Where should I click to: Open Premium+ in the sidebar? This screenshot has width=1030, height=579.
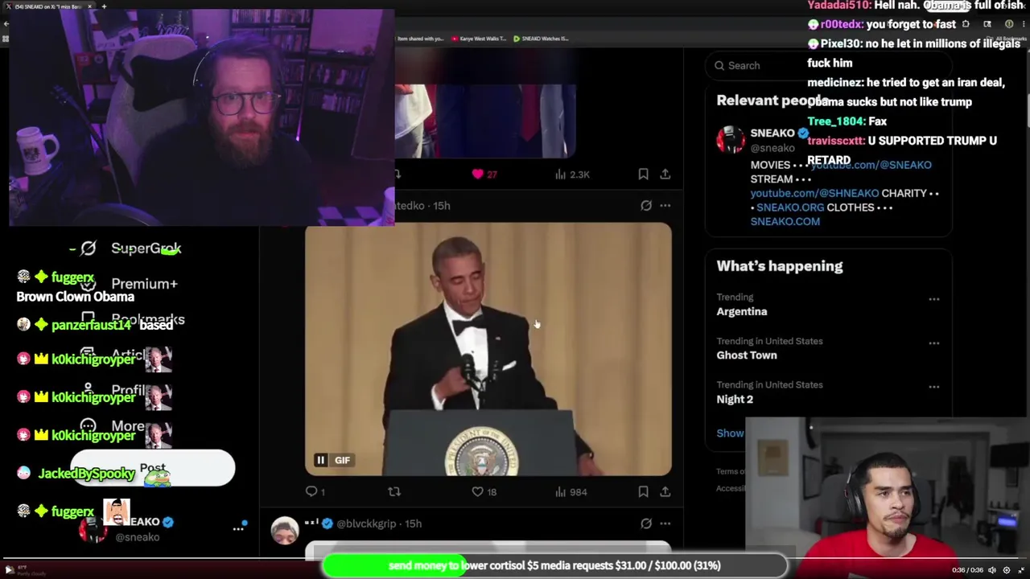pos(130,284)
